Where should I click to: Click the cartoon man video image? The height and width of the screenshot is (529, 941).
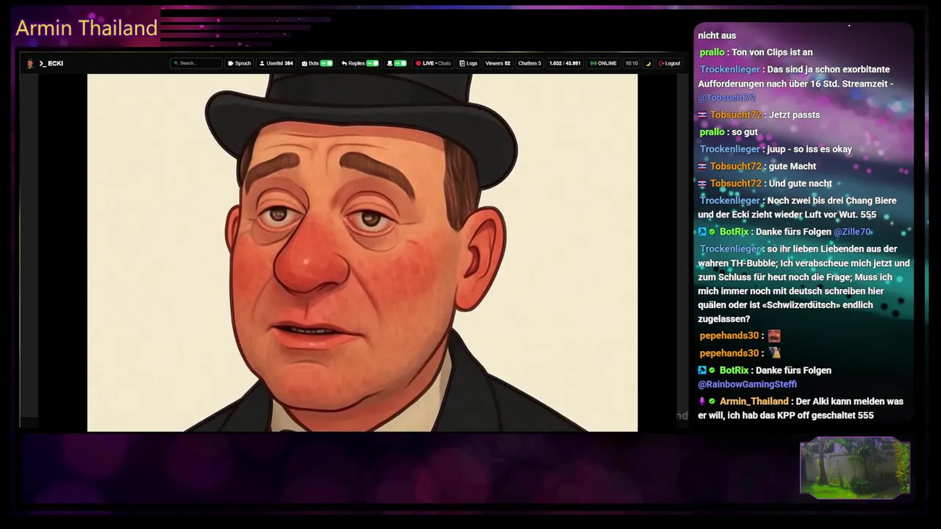click(x=362, y=252)
